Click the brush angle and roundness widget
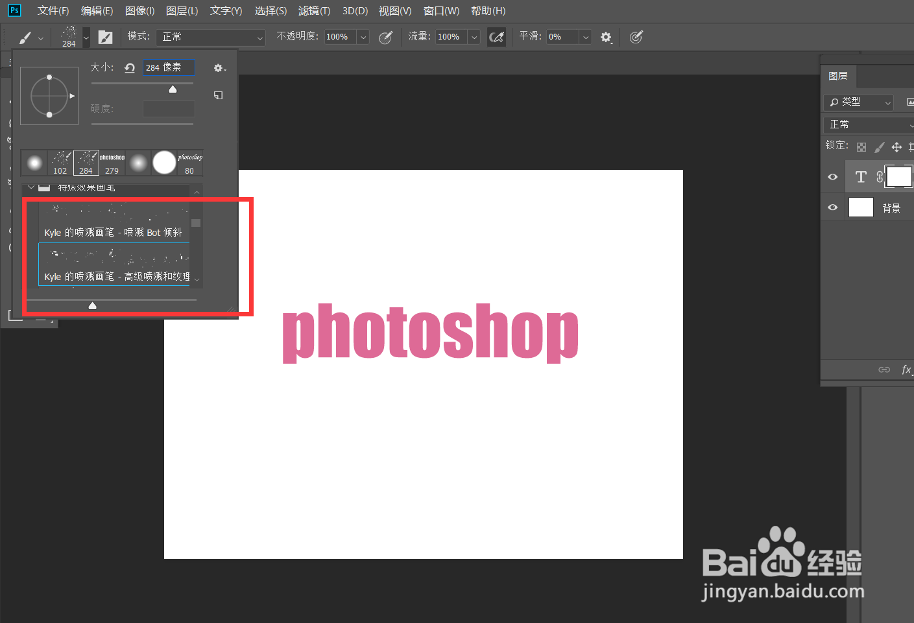914x623 pixels. coord(49,96)
